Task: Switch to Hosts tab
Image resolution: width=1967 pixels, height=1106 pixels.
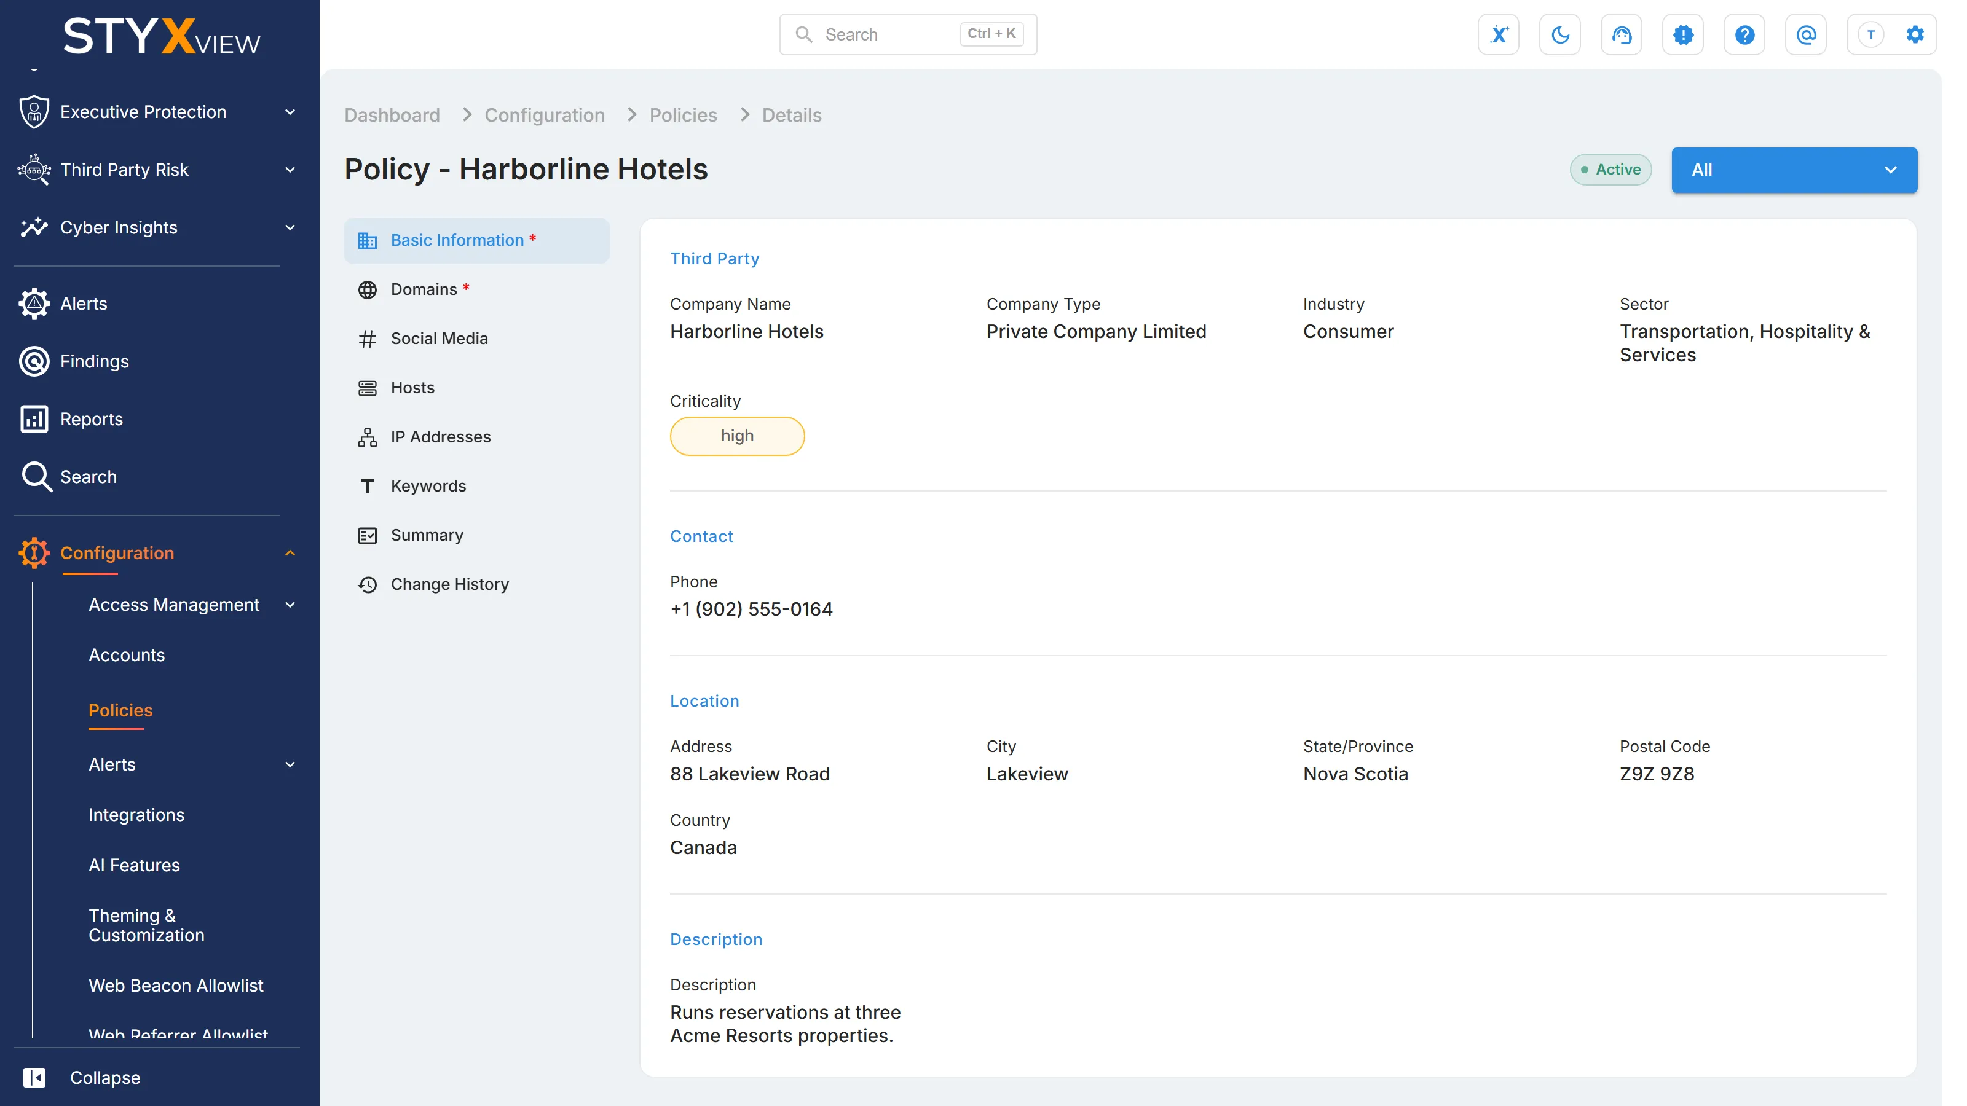Action: pyautogui.click(x=476, y=388)
